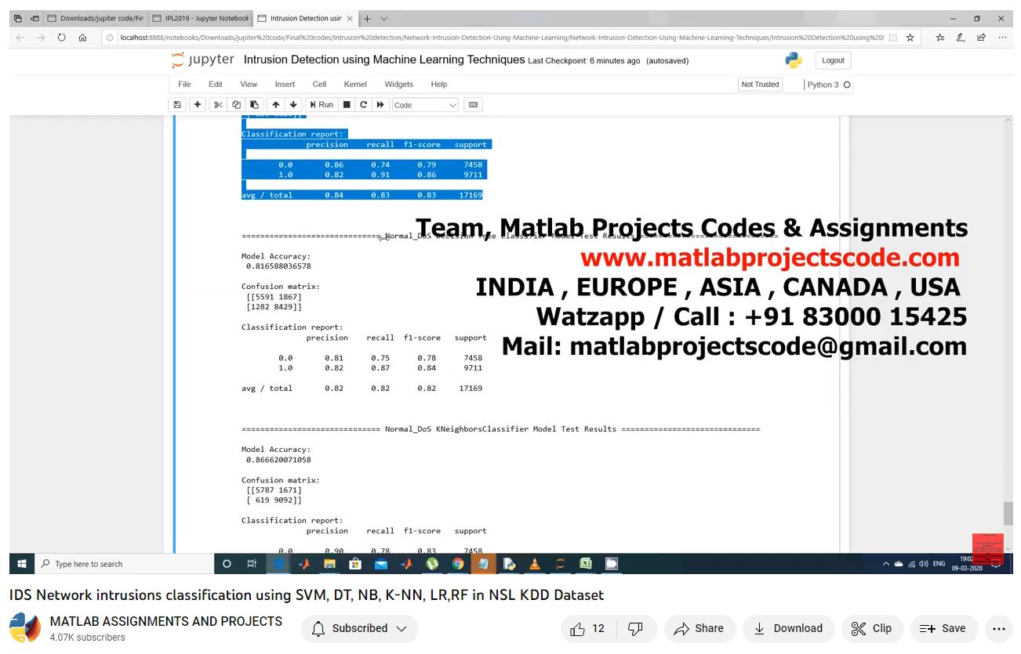
Task: Open the command palette keyboard icon
Action: coord(472,105)
